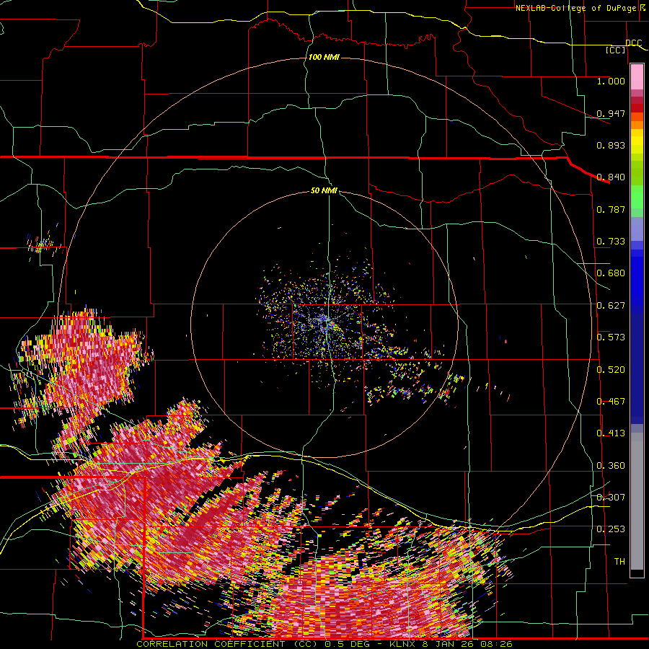Select the 0.467 legend value
Screen dimensions: 649x649
click(611, 402)
